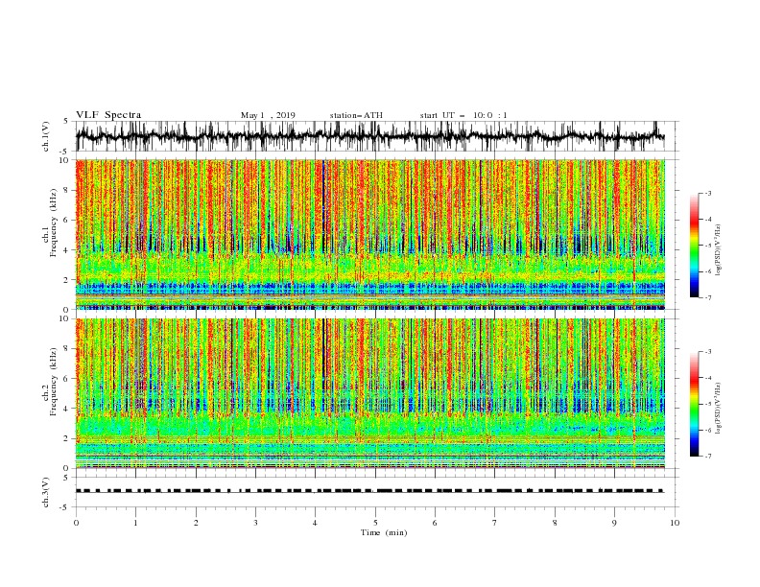
Task: Click the "ch.3(V)" axis label
Action: (46, 492)
